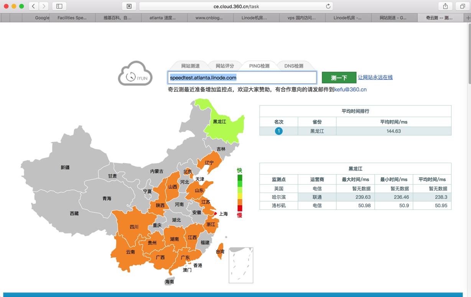The height and width of the screenshot is (297, 471).
Task: Select 四川 province on the map
Action: tap(134, 227)
